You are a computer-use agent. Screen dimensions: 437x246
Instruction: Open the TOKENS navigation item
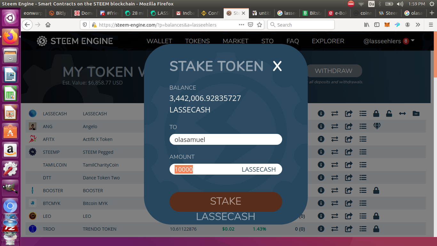[x=197, y=41]
